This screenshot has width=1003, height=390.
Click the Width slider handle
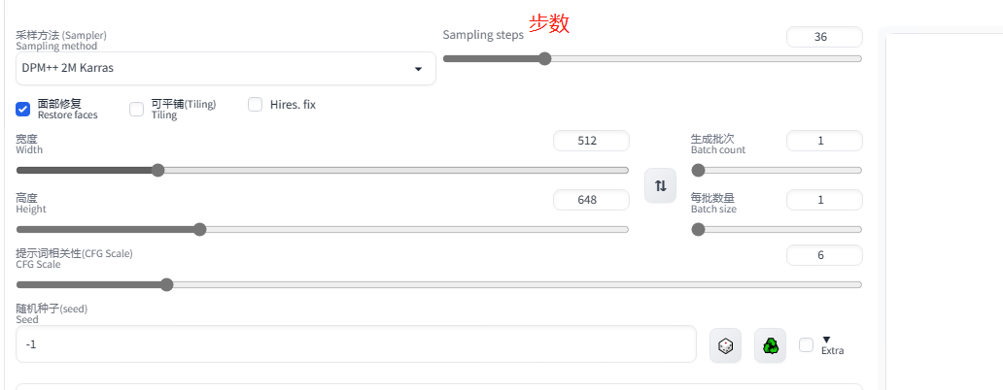(157, 170)
